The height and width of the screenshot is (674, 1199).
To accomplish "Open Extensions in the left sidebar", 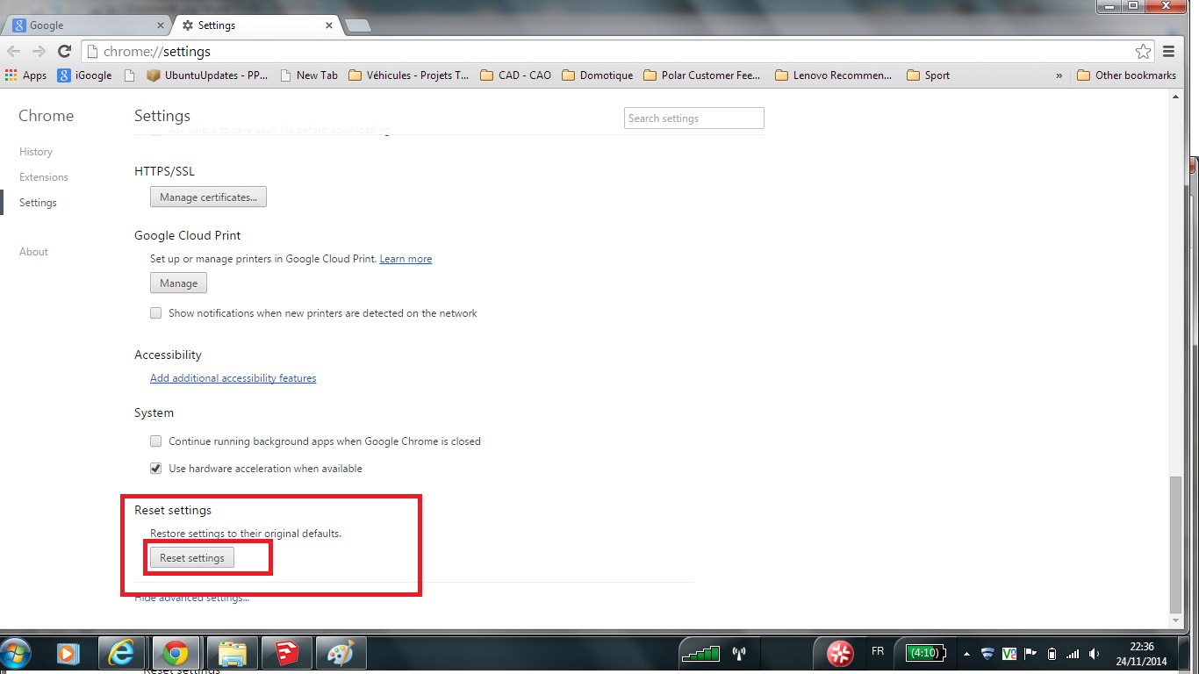I will (44, 177).
